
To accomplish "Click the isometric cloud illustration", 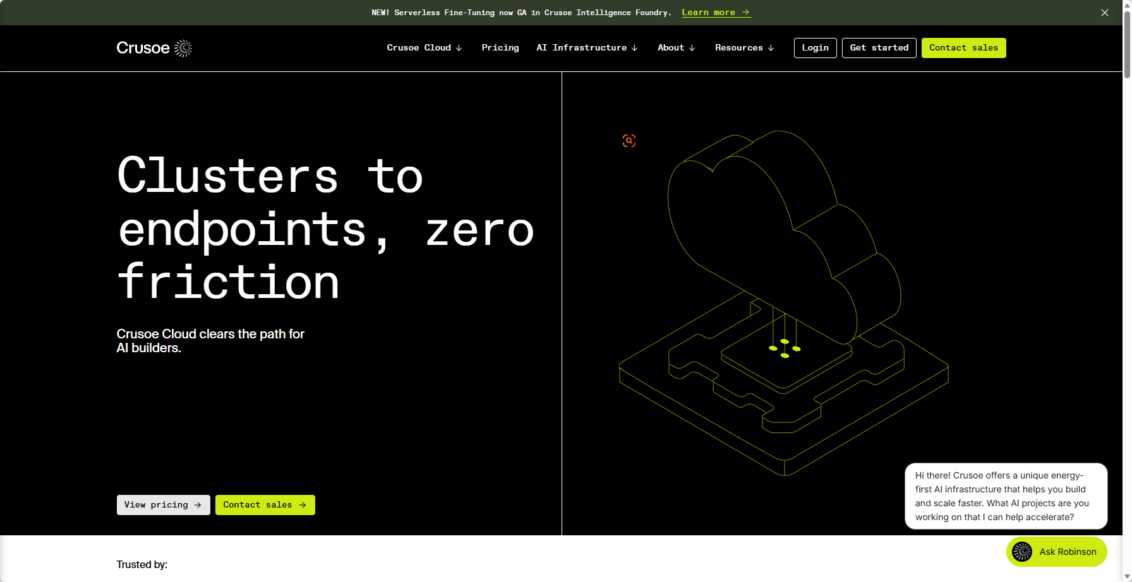I will click(x=784, y=303).
